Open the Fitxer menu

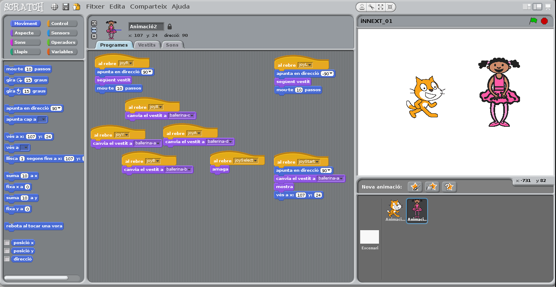pyautogui.click(x=95, y=7)
